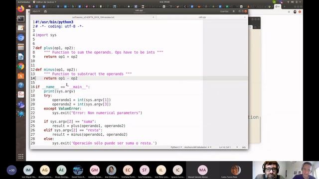Click the bookmark star in browser behind

(289, 12)
